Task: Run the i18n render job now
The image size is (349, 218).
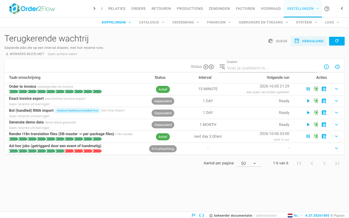Action: 316,136
